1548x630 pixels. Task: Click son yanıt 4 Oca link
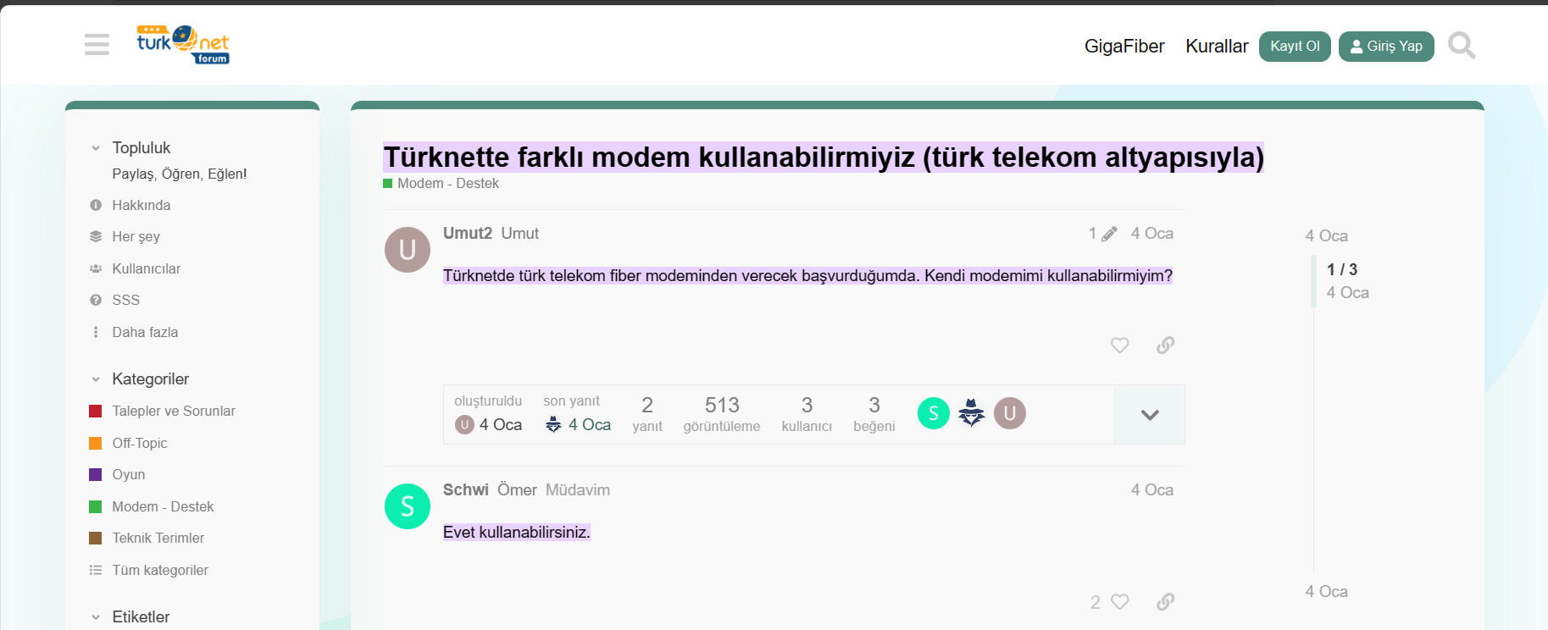click(x=590, y=425)
